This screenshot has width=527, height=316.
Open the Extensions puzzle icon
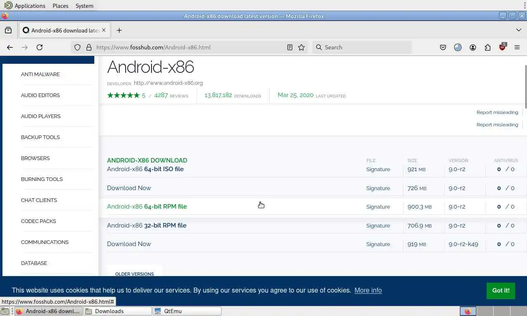tap(487, 47)
